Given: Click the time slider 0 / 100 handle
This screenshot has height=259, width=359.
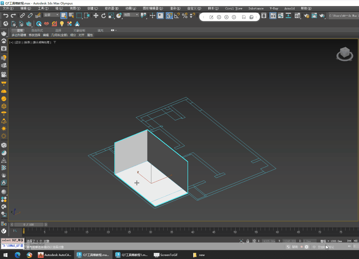Looking at the screenshot, I should [29, 224].
